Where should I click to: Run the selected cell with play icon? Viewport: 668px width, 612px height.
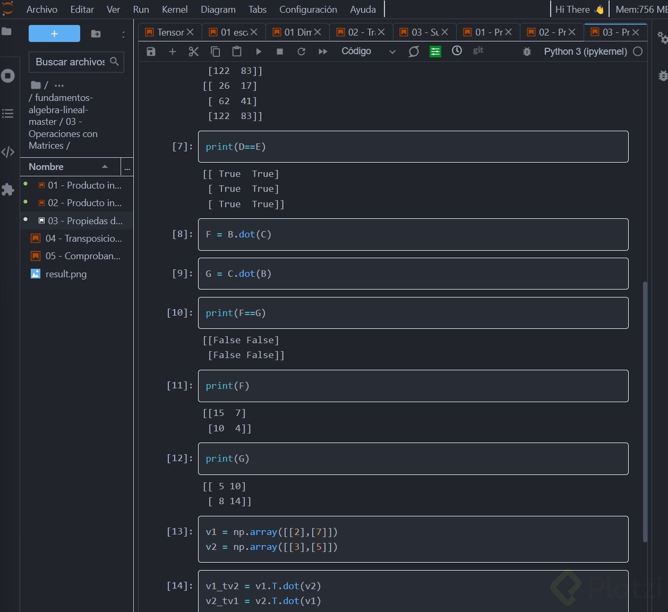(x=259, y=52)
